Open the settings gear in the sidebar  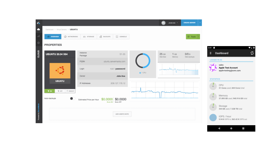tap(39, 43)
